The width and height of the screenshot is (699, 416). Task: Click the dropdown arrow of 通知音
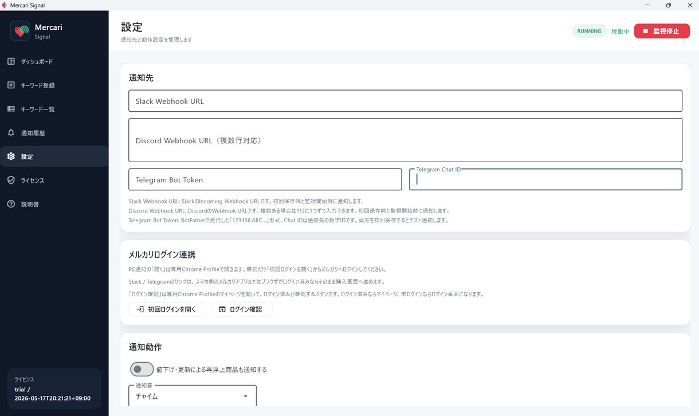coord(246,397)
